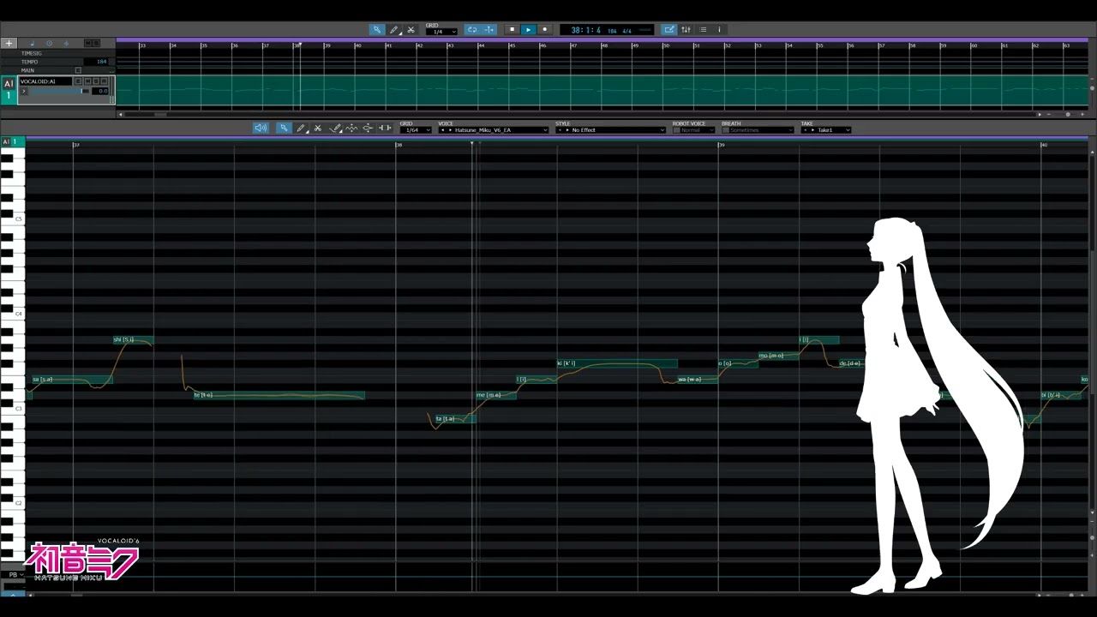Arm record on VOCALOID:AI track

pyautogui.click(x=105, y=81)
